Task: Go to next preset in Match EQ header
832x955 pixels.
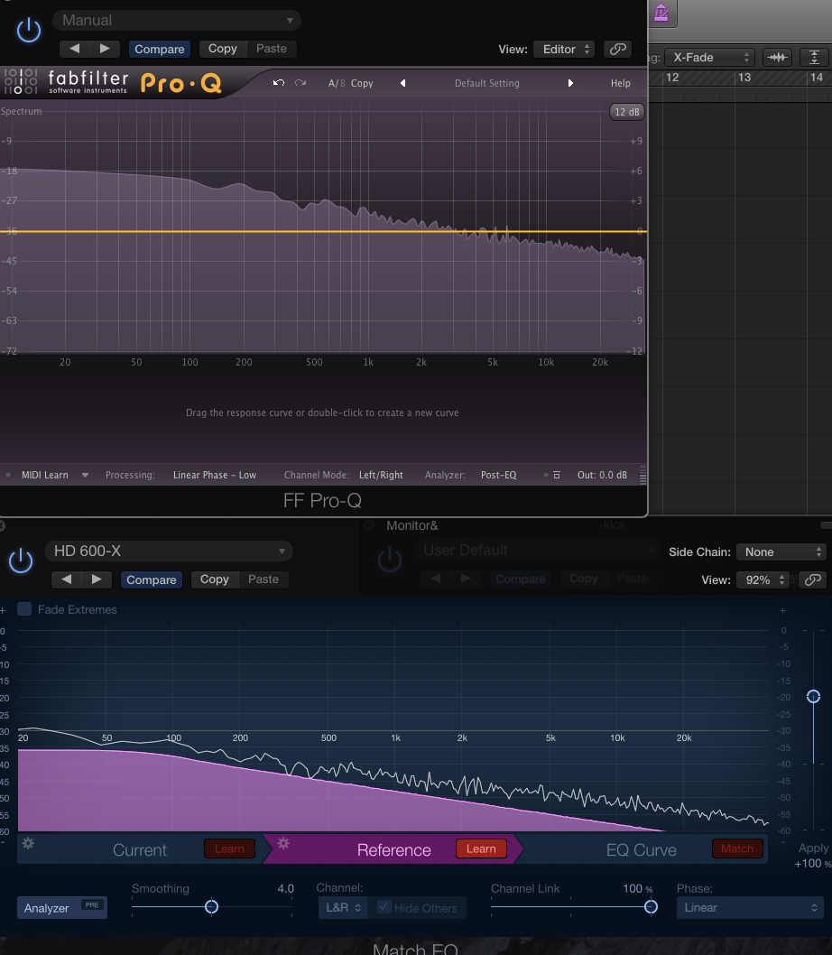Action: [97, 579]
